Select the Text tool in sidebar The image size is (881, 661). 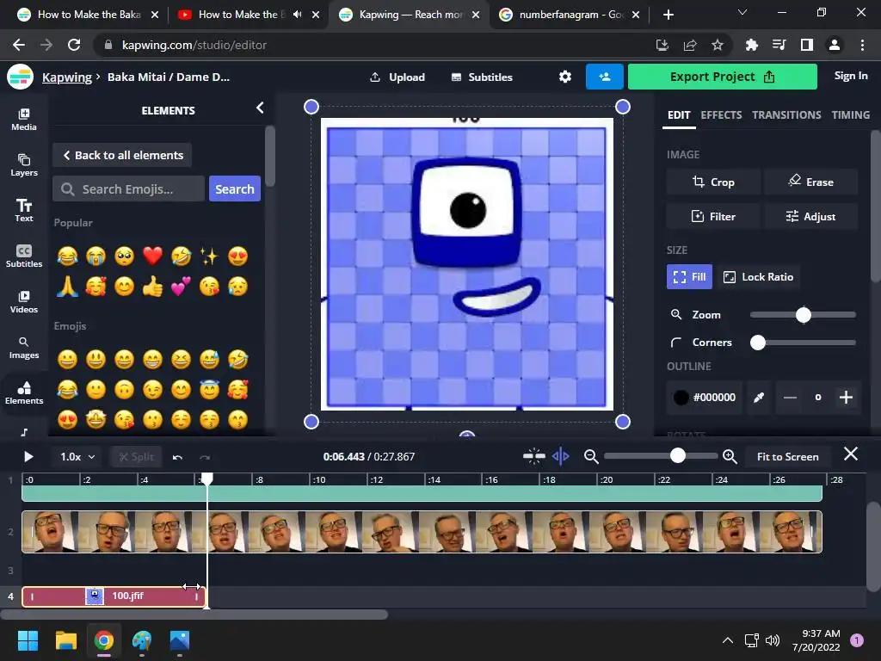23,211
